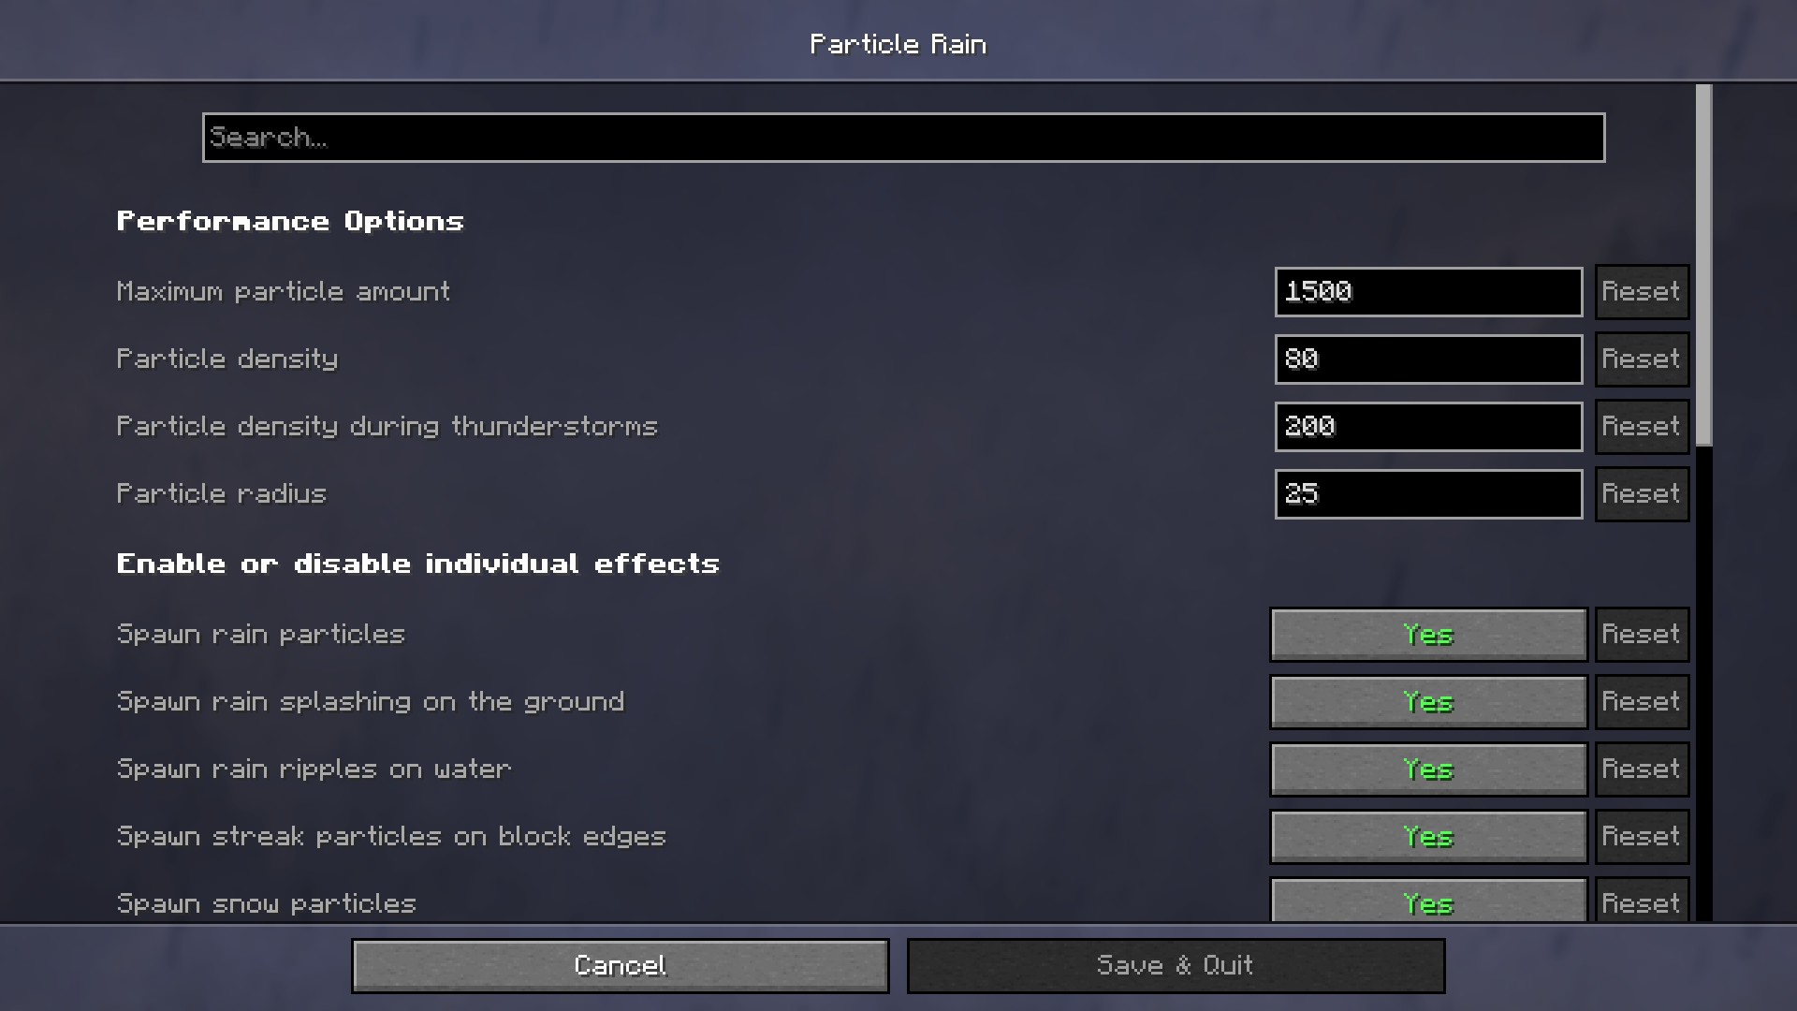Click the Cancel button

[x=621, y=966]
